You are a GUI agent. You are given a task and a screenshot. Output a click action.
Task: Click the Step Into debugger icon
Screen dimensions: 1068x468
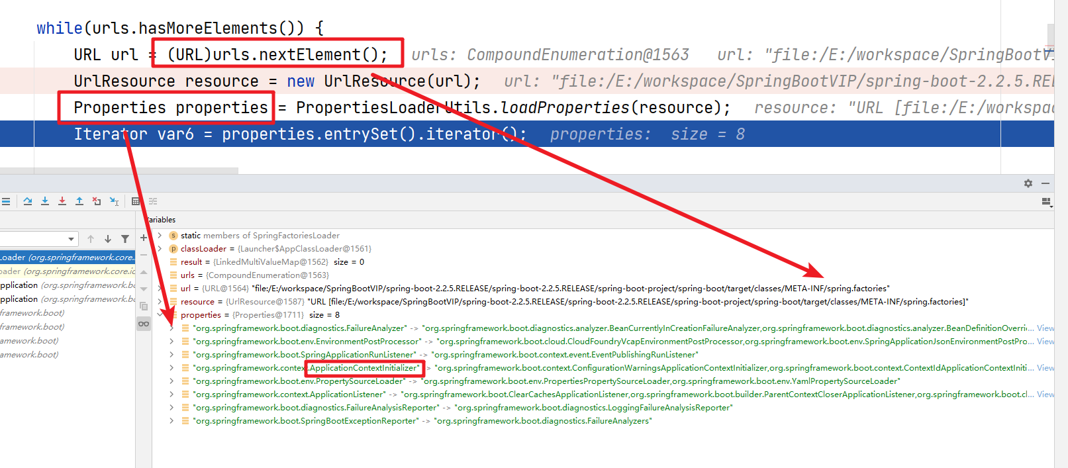45,201
